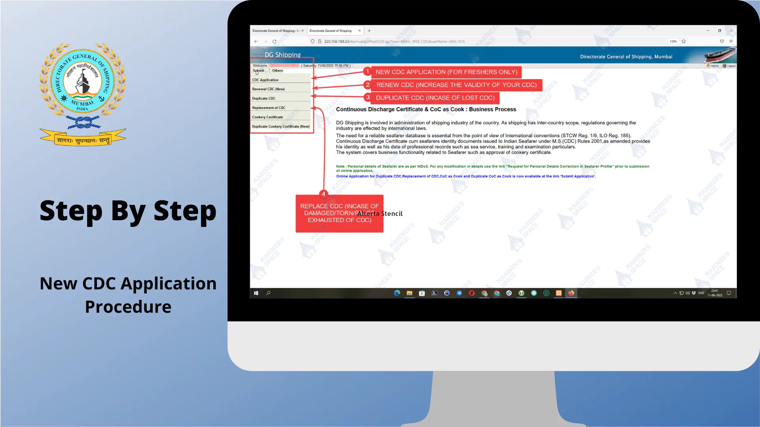Select Cookery Certificate menu option
This screenshot has height=427, width=760.
268,117
